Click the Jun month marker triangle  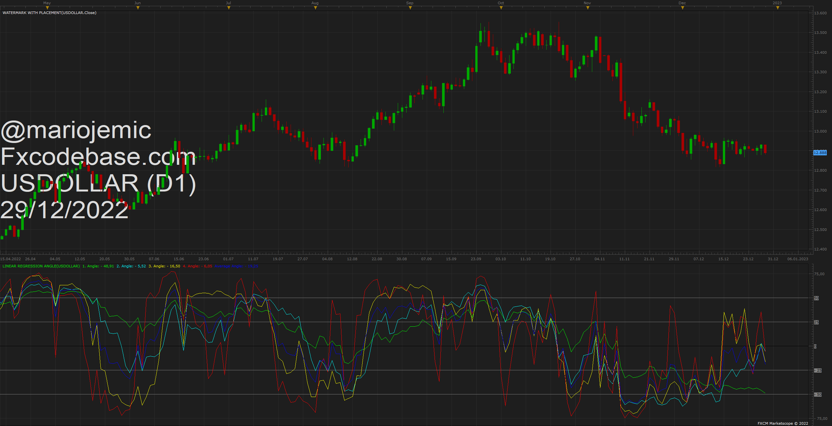(x=138, y=8)
